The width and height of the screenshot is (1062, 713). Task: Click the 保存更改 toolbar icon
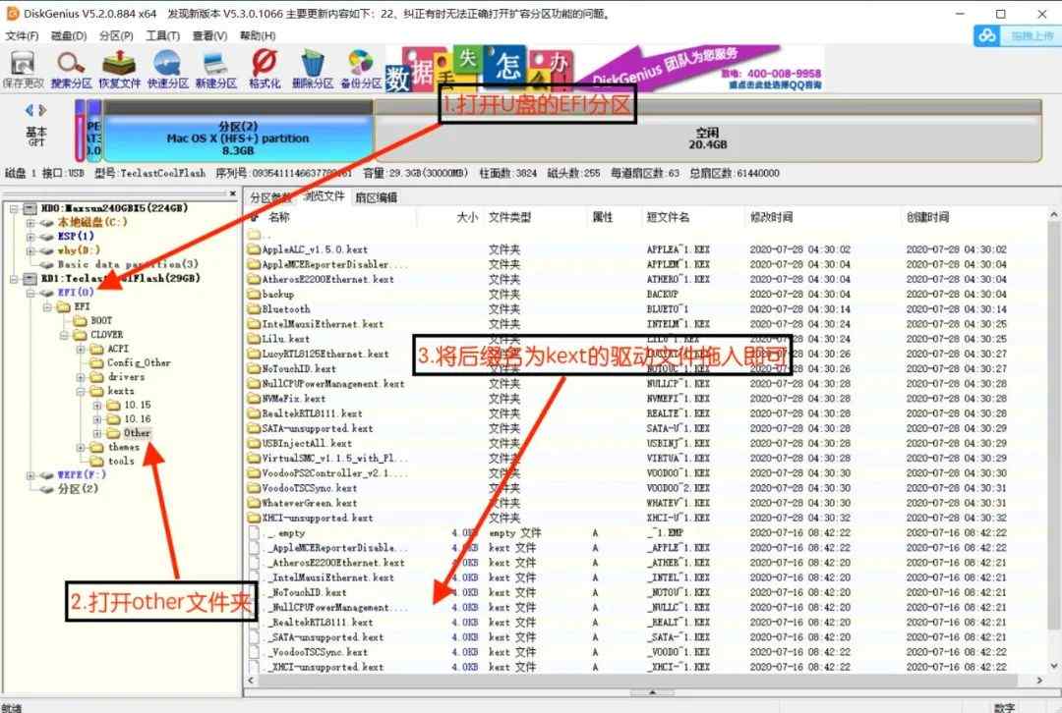pyautogui.click(x=23, y=70)
